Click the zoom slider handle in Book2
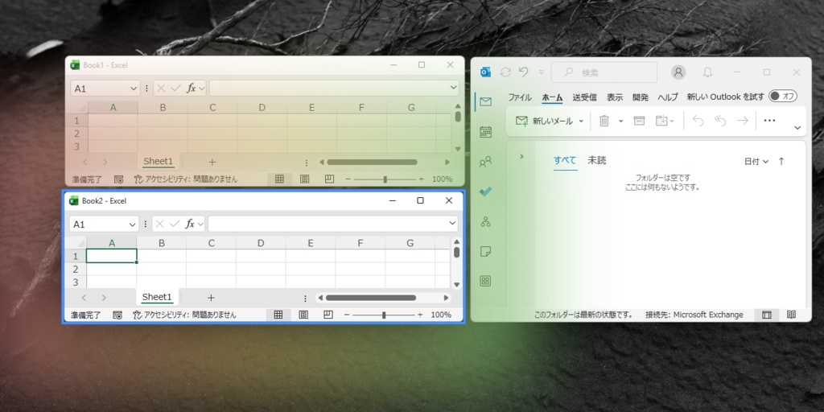The width and height of the screenshot is (824, 412). (384, 315)
